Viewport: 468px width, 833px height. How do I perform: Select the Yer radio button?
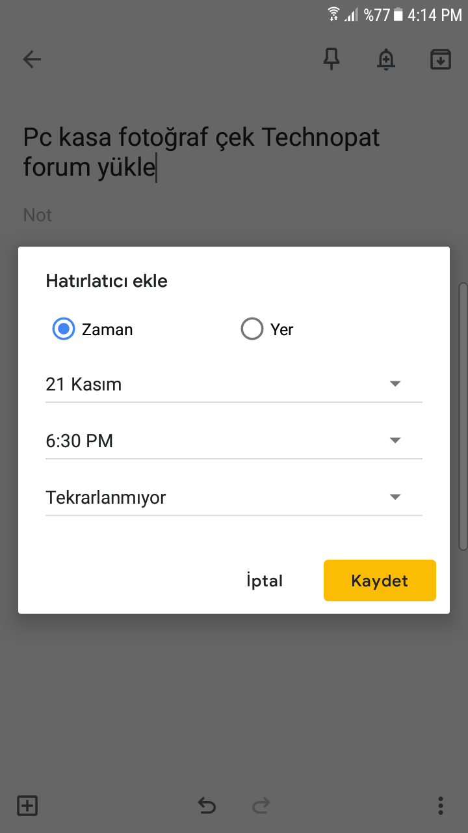pos(252,329)
